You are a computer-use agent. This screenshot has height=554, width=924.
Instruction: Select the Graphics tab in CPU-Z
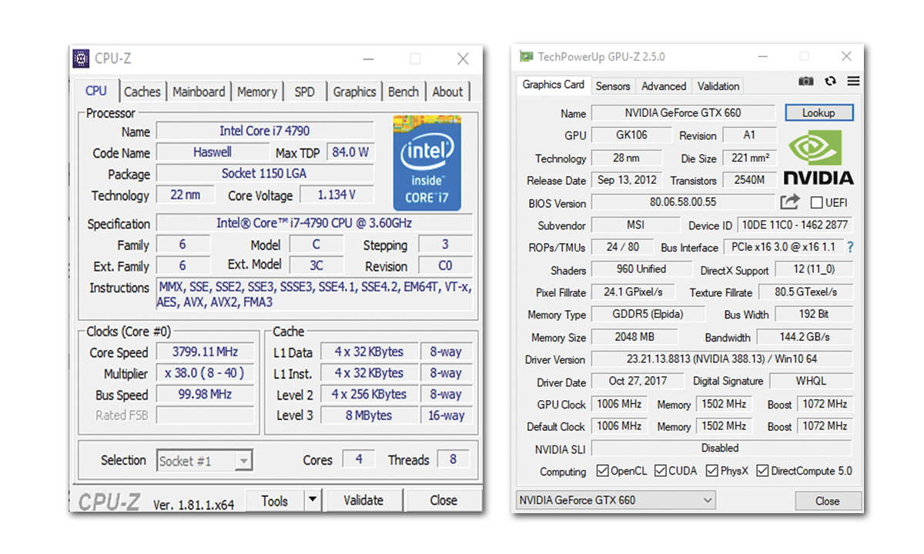click(x=354, y=92)
